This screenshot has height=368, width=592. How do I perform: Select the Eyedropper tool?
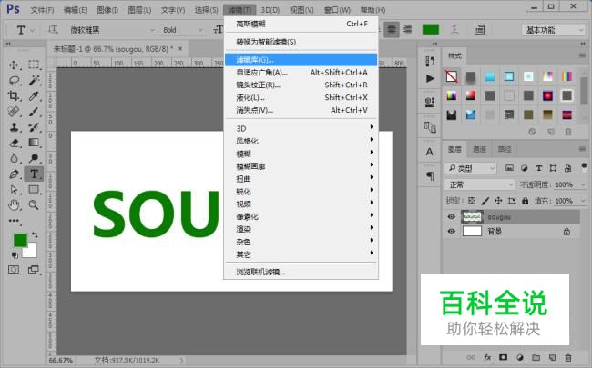pos(34,95)
